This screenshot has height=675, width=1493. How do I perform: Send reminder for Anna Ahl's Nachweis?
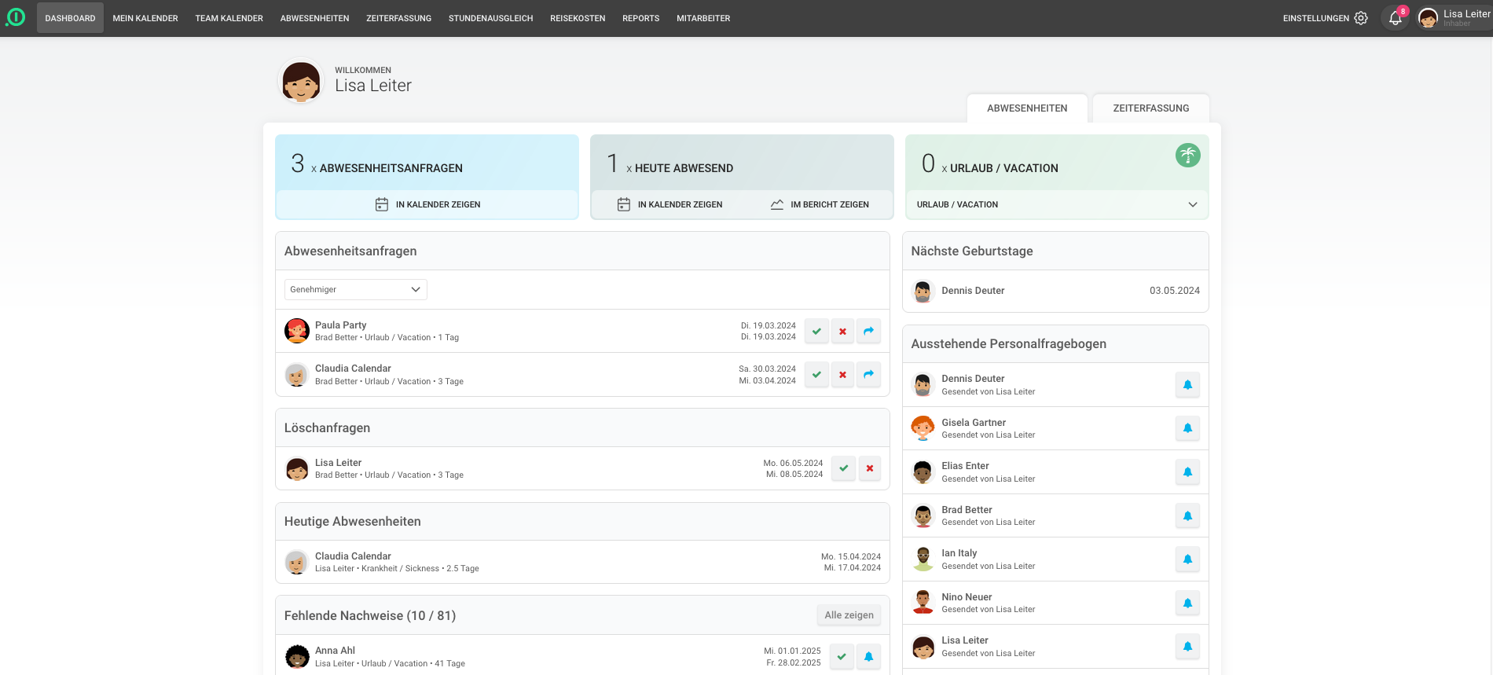868,657
